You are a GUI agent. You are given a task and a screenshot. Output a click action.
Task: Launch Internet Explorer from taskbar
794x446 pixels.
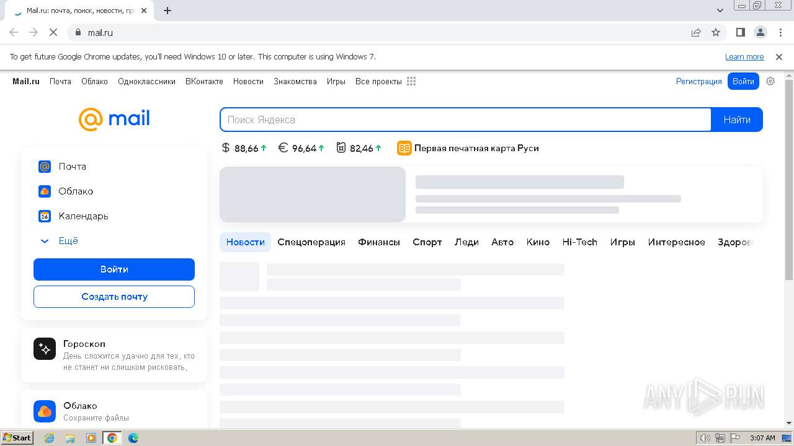click(x=50, y=438)
